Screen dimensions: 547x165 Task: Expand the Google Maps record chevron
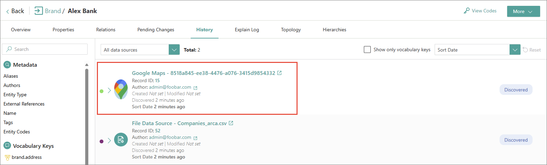point(109,90)
